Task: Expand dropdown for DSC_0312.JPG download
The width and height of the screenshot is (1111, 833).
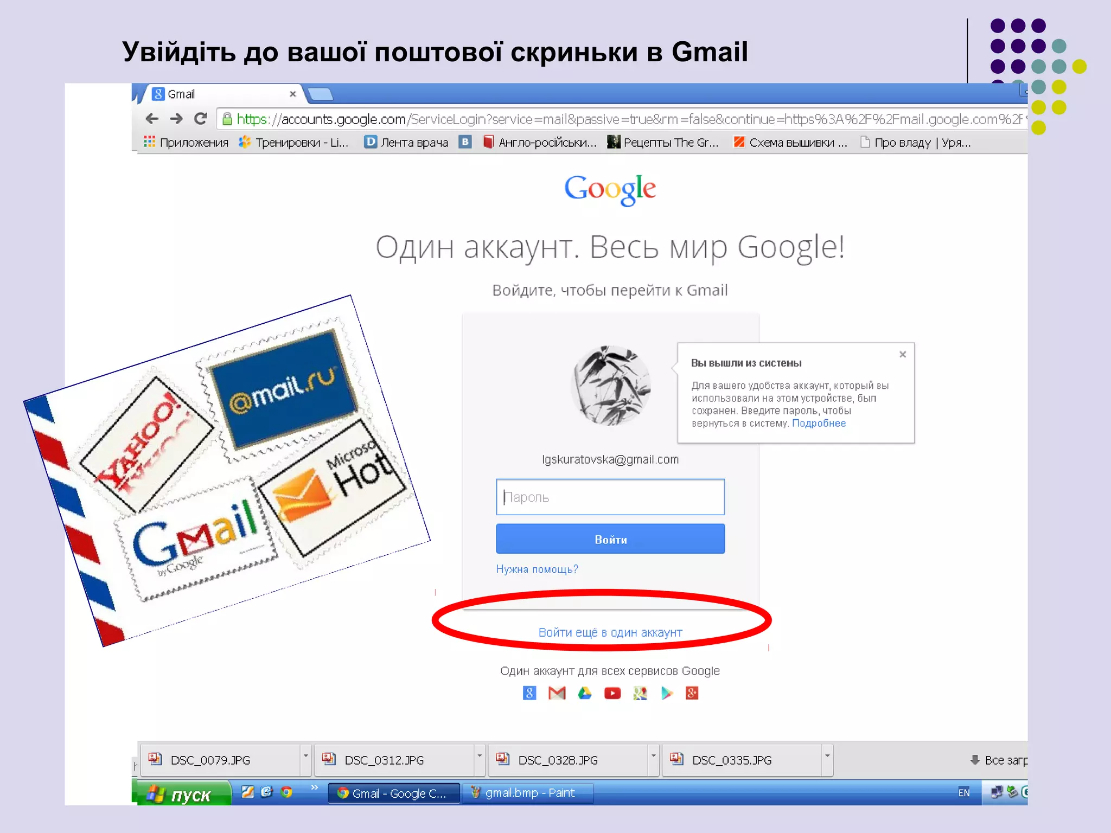Action: 479,756
